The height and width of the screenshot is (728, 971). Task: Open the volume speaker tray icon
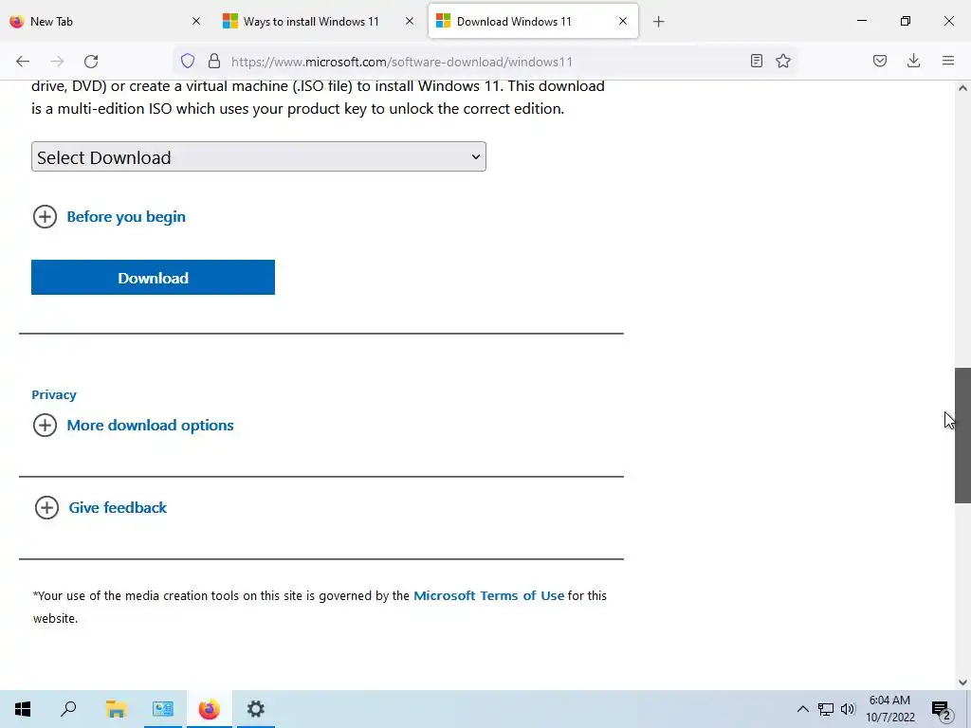click(x=848, y=709)
